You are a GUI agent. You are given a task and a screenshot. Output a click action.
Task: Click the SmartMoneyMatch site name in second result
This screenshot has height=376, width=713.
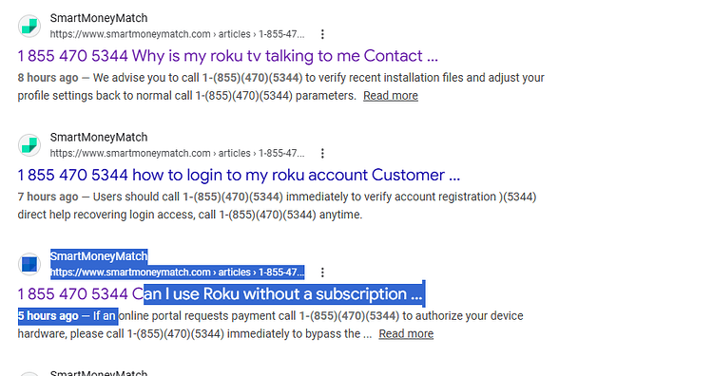(99, 137)
